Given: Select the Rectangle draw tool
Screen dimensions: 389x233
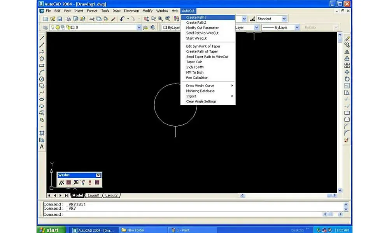Looking at the screenshot, I should coord(42,65).
